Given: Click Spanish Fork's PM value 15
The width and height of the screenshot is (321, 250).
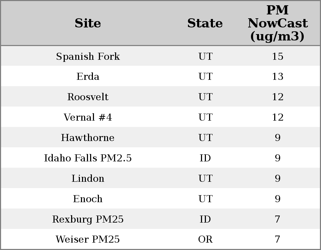Looking at the screenshot, I should tap(277, 56).
